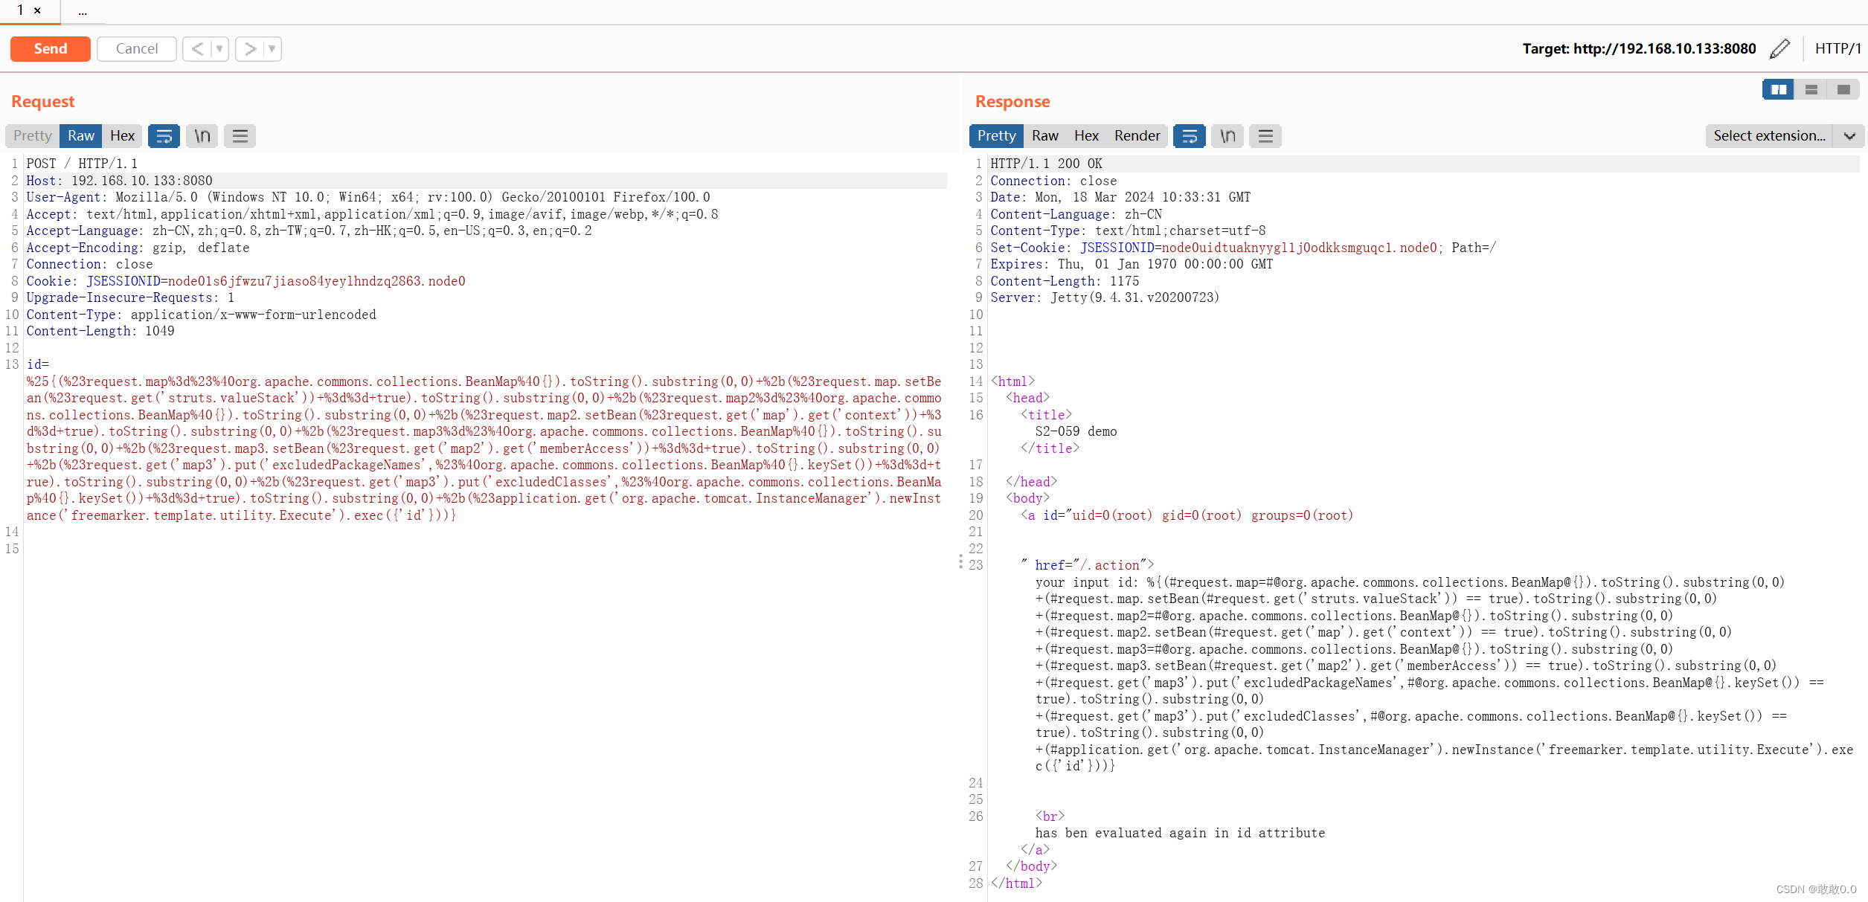1868x902 pixels.
Task: Toggle word wrap in the Request panel
Action: coord(164,136)
